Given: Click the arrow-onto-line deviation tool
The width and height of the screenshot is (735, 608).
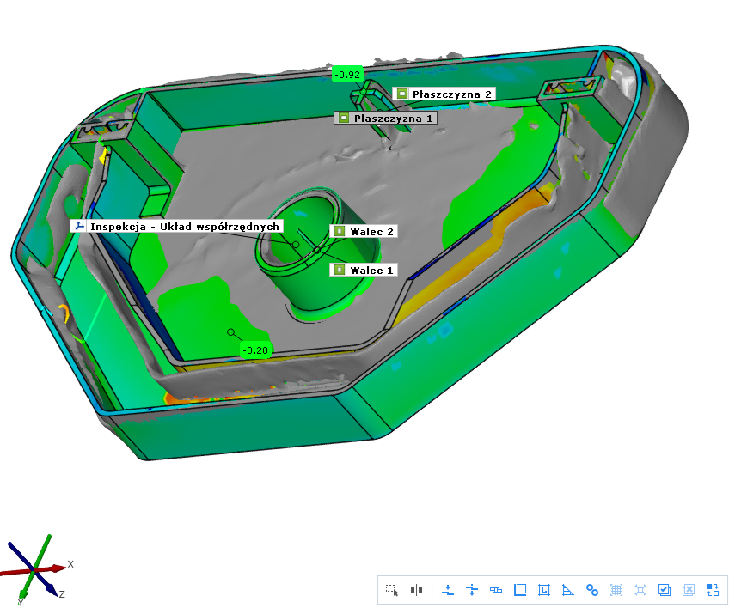Looking at the screenshot, I should (x=447, y=590).
